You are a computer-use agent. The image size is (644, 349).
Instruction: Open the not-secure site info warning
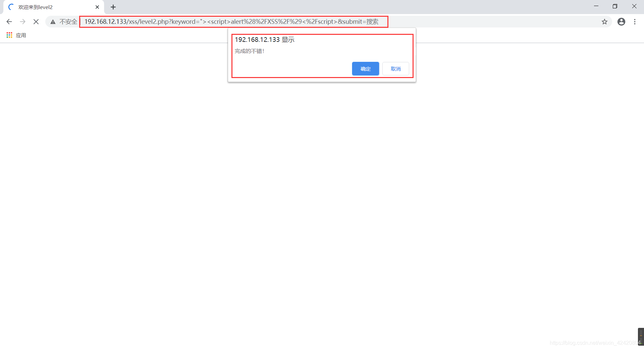[x=53, y=22]
